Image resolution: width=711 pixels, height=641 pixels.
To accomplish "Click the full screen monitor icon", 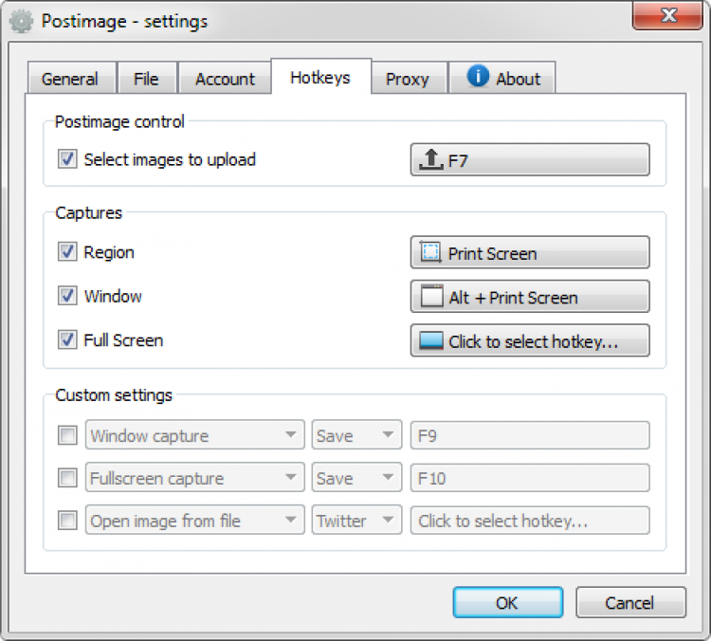I will click(x=431, y=341).
